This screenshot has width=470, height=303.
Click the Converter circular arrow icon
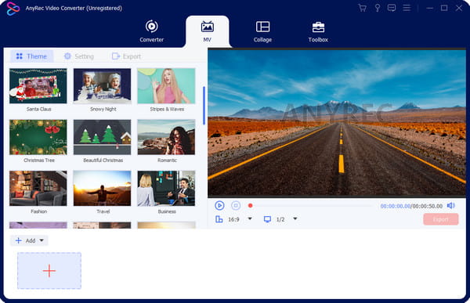[152, 27]
